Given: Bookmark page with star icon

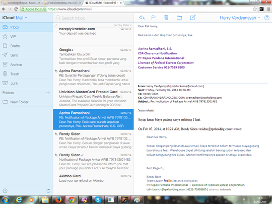Looking at the screenshot, I should click(x=255, y=9).
